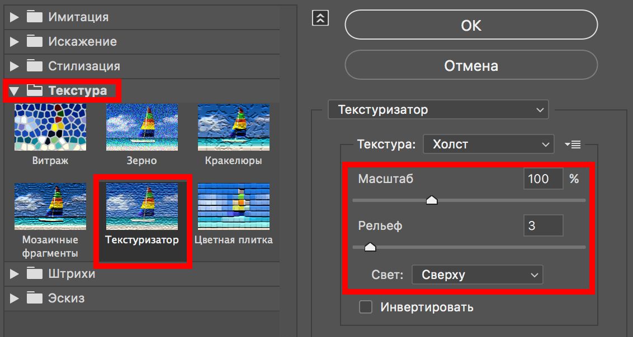Cancel the dialog with Отмена
Screen dimensions: 633x337
click(471, 65)
